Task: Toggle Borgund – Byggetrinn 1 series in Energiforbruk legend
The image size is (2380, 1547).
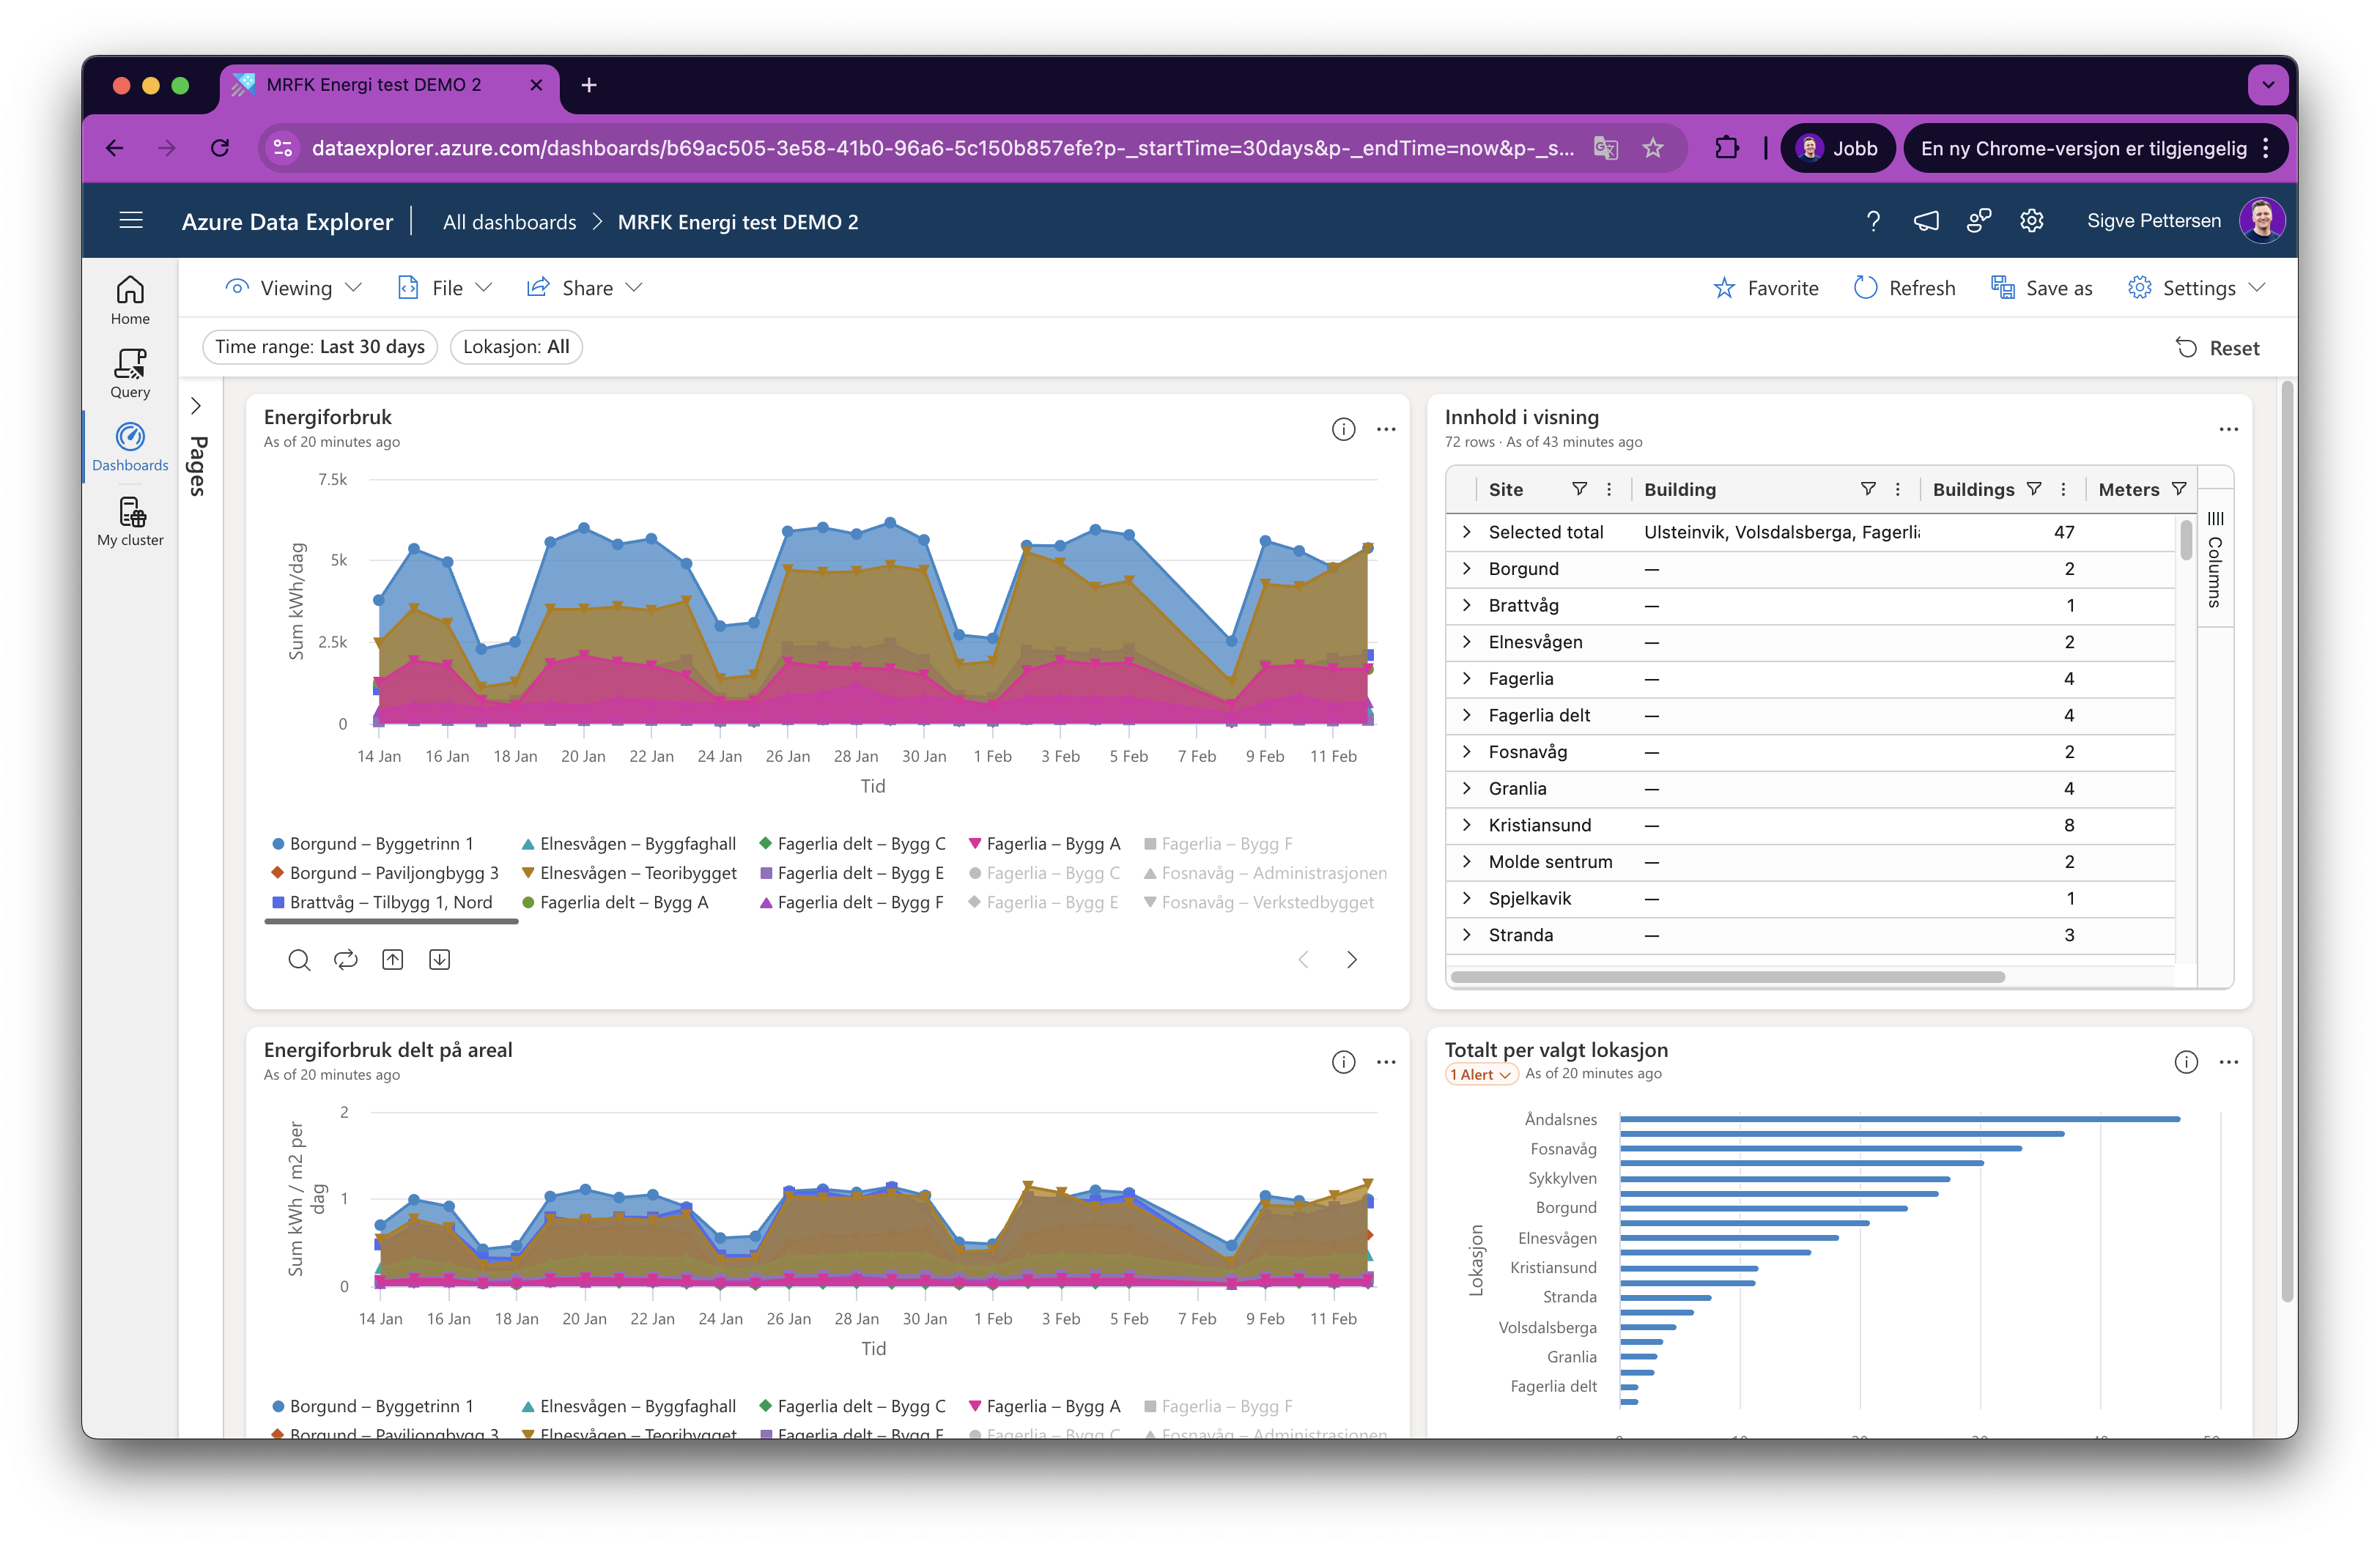Action: click(372, 844)
